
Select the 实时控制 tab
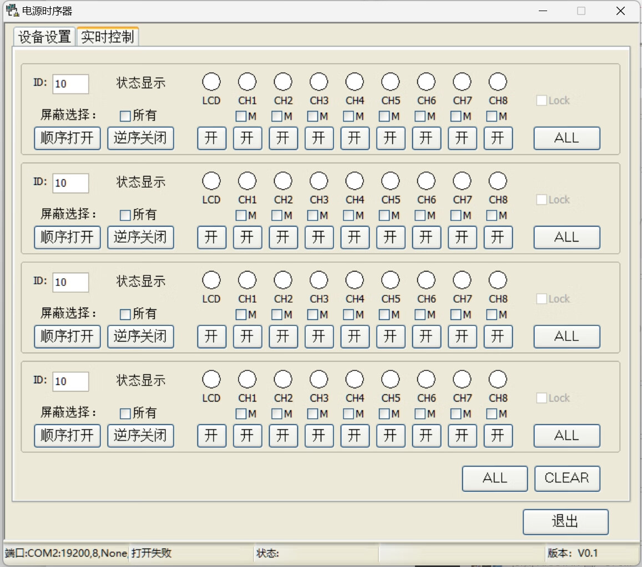108,37
